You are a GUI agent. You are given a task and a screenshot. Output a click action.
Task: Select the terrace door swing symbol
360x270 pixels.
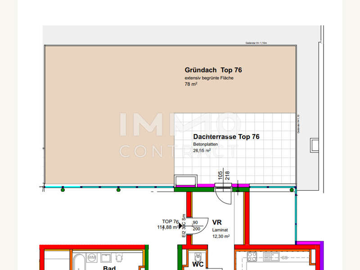coord(224,194)
